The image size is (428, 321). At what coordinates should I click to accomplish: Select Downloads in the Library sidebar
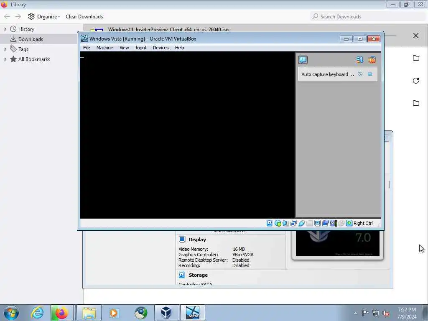pyautogui.click(x=31, y=39)
